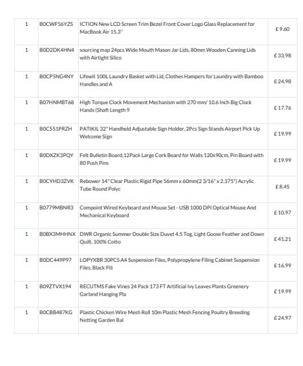Click product code B07HNMBT68
This screenshot has height=366, width=303.
pos(56,102)
